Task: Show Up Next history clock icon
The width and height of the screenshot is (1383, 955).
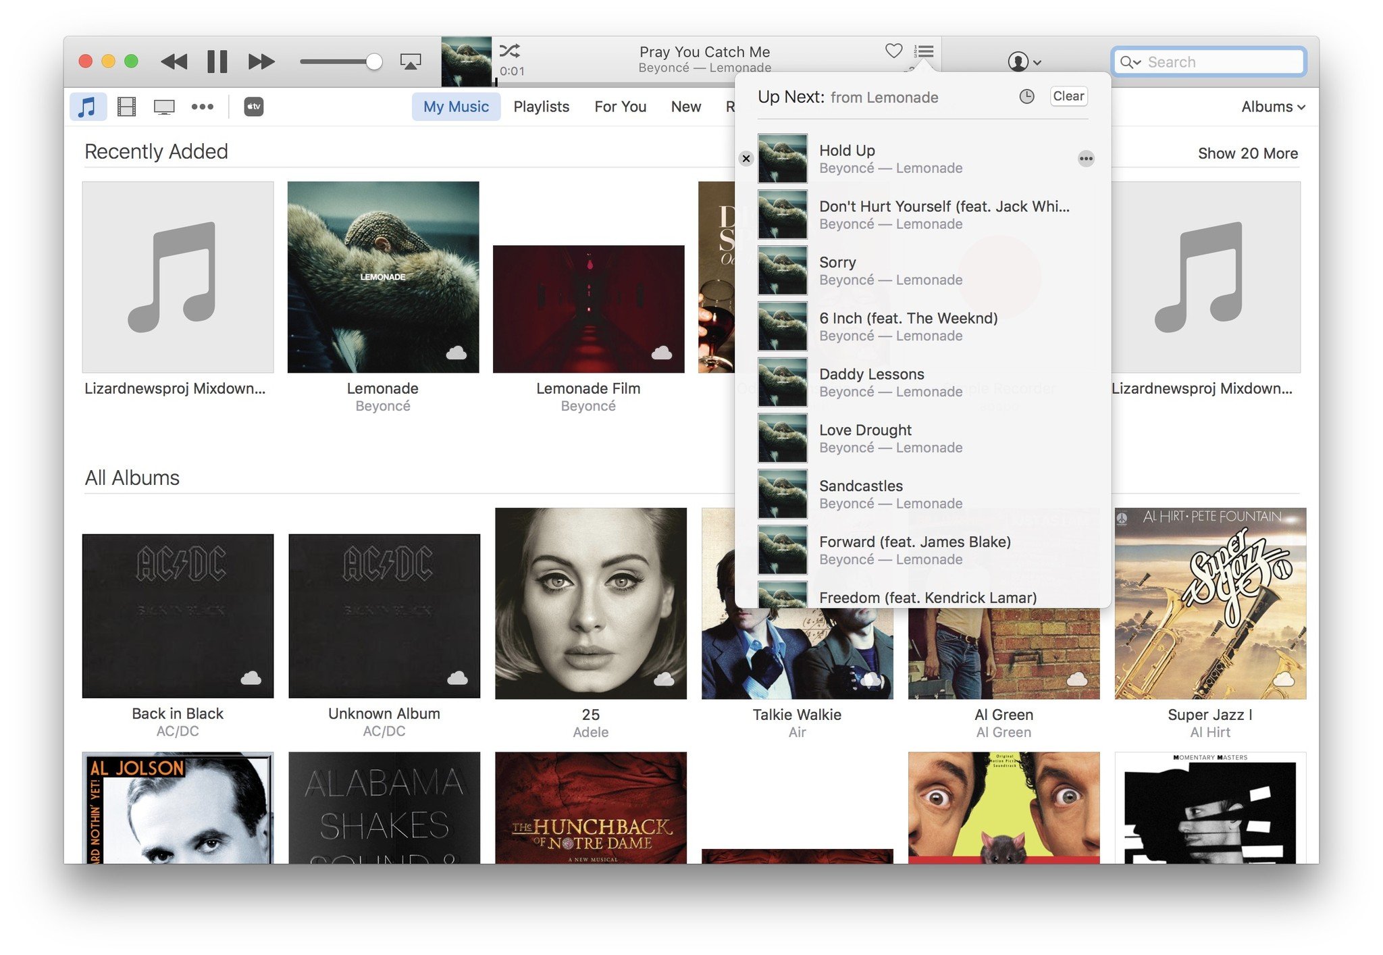Action: pyautogui.click(x=1026, y=97)
